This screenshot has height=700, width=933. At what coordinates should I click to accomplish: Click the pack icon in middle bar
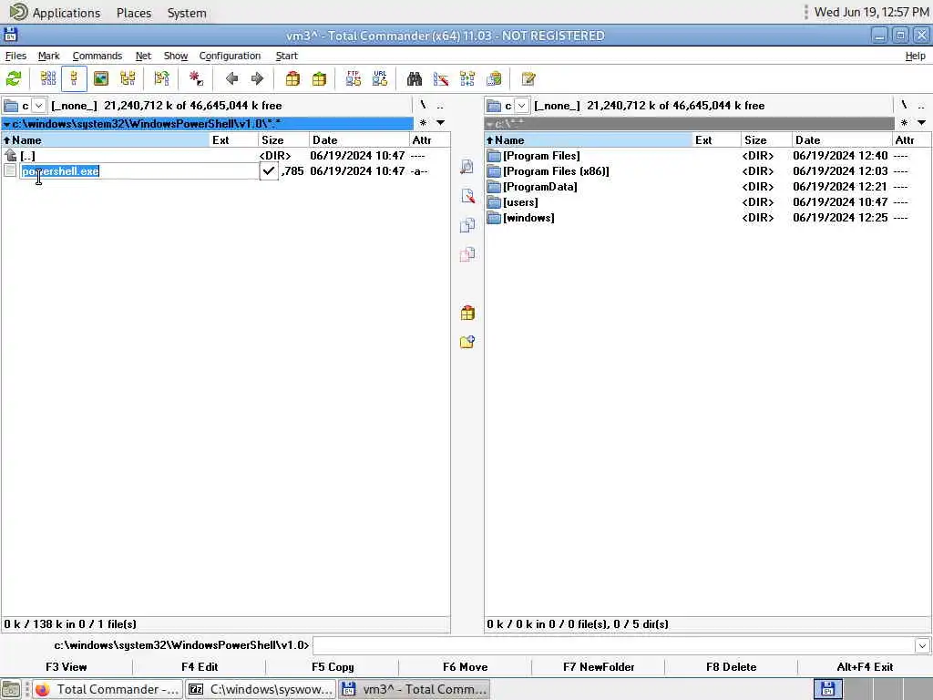pos(467,313)
